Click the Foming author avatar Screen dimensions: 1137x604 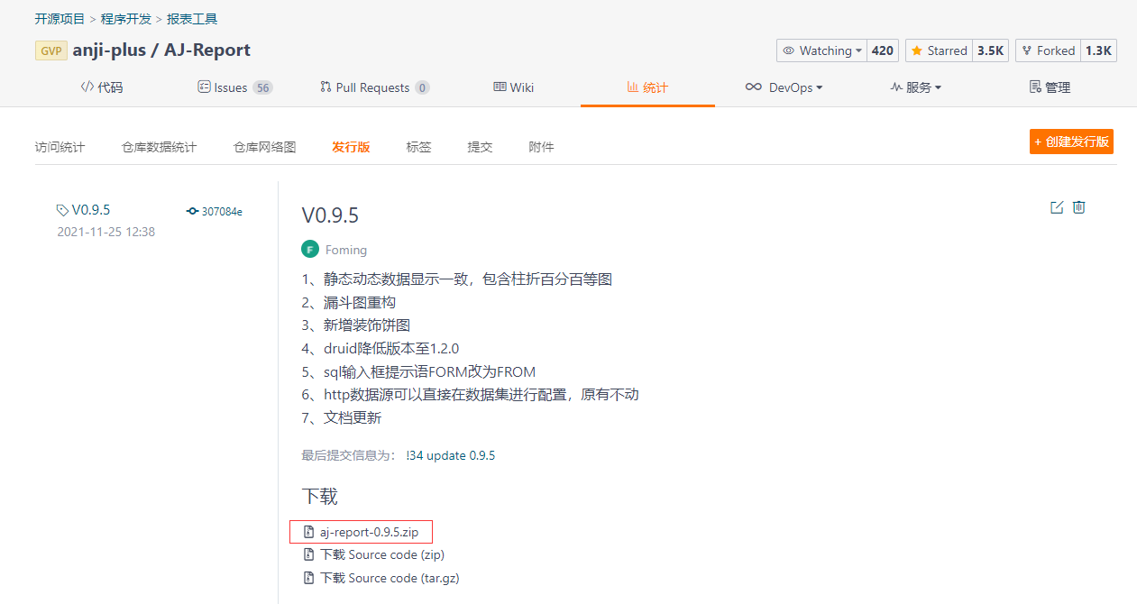[310, 250]
